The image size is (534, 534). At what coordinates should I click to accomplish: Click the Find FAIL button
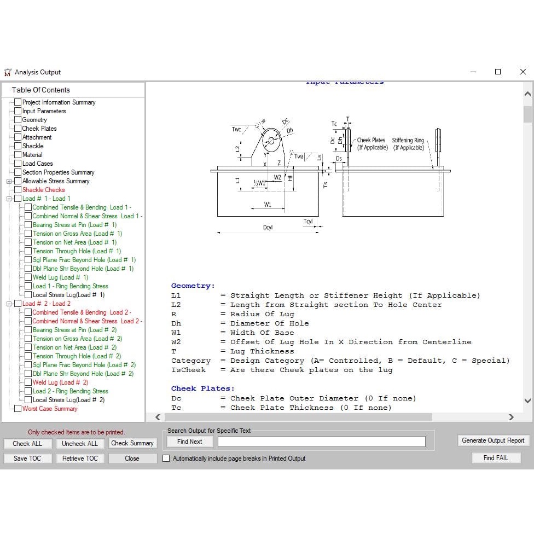pos(496,458)
